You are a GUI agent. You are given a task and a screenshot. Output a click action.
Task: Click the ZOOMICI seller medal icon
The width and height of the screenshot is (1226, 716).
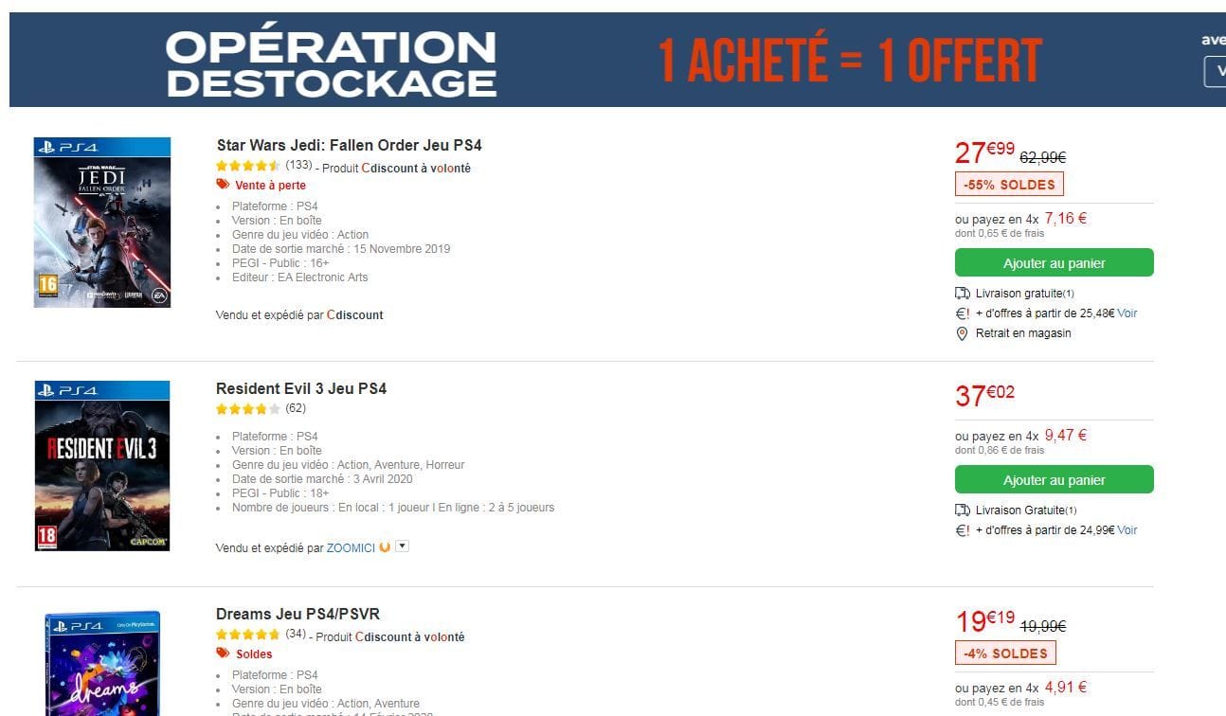(x=385, y=547)
